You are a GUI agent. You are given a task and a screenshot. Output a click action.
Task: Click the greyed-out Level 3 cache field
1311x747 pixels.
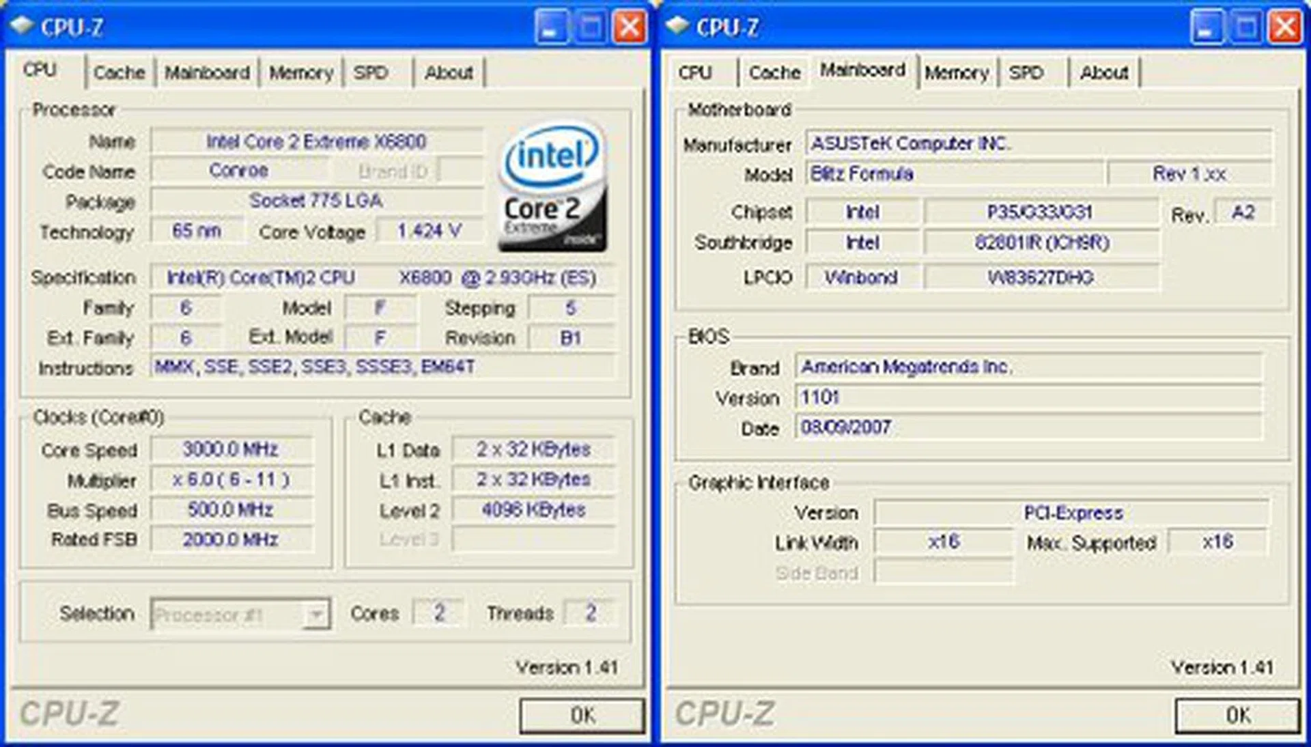coord(534,539)
